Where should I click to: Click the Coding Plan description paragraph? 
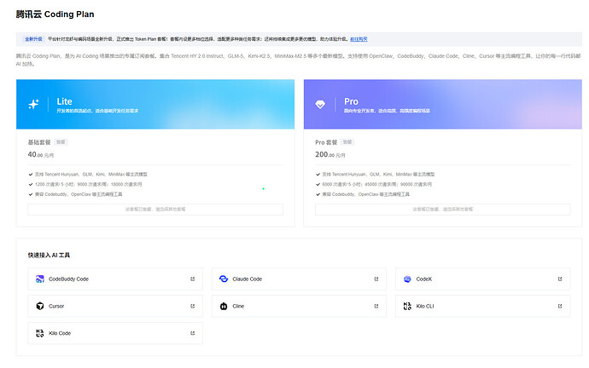[298, 60]
